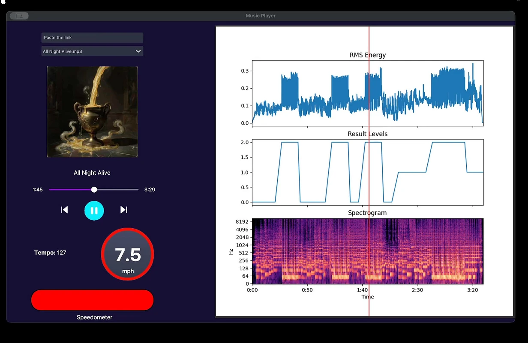Click the Hz axis label
Image resolution: width=528 pixels, height=343 pixels.
pos(231,252)
